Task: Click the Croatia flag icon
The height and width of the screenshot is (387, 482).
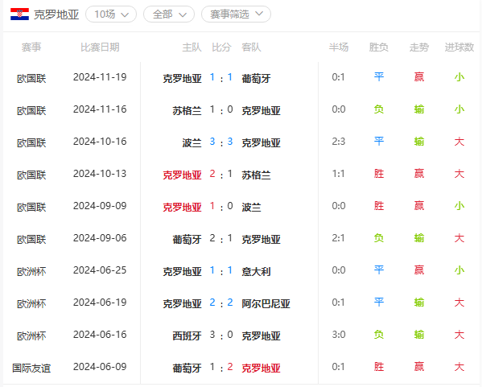Action: tap(19, 14)
